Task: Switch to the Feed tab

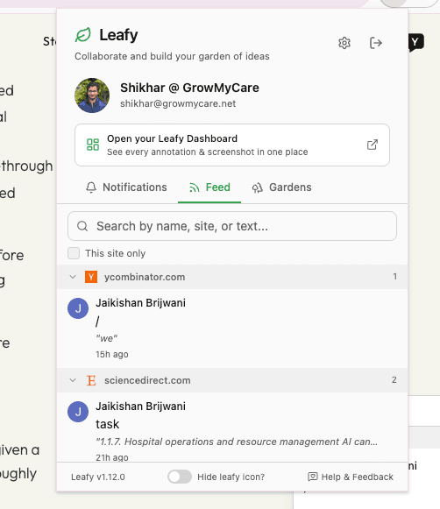Action: point(209,187)
